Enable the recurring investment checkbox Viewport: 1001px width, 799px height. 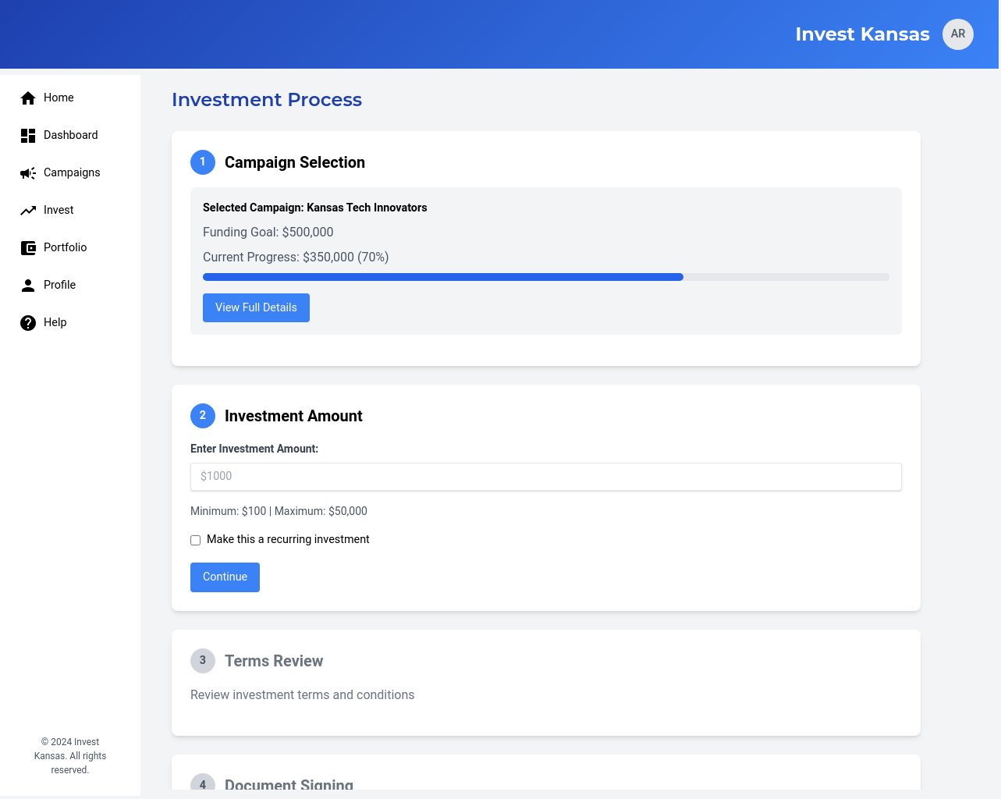coord(196,540)
